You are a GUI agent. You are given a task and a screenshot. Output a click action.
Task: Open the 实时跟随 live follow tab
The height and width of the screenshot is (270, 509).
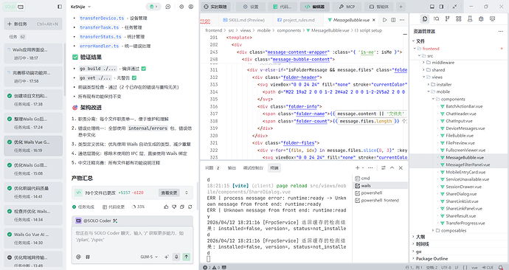tap(216, 7)
